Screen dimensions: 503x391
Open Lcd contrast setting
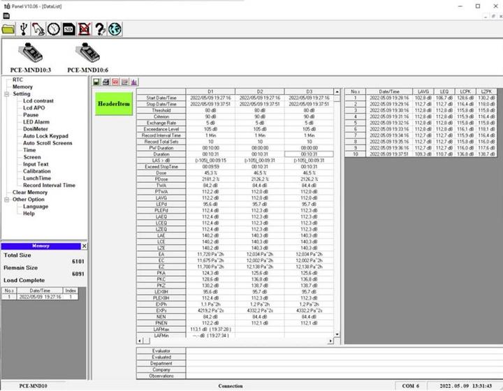pos(38,101)
